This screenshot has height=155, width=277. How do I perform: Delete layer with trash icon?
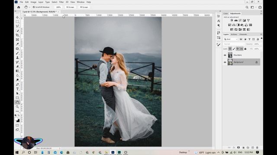[x=257, y=148]
